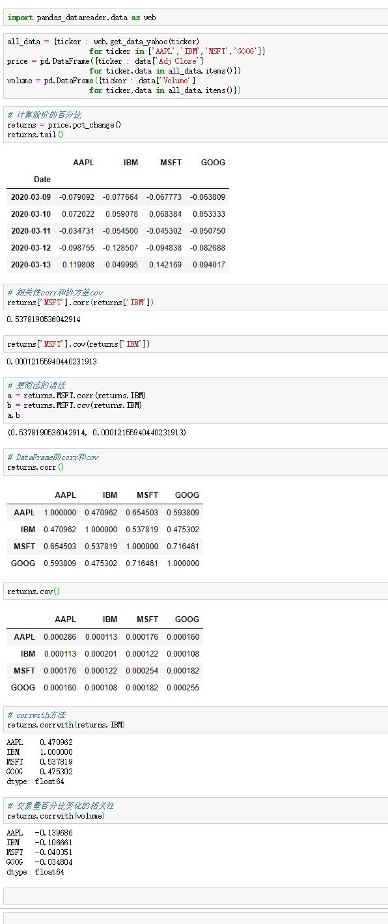Click the MSFT column header in covariance table

[148, 619]
